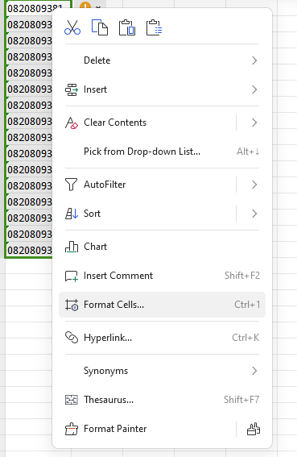The width and height of the screenshot is (297, 457).
Task: Click the Copy icon in context menu
Action: tap(100, 27)
